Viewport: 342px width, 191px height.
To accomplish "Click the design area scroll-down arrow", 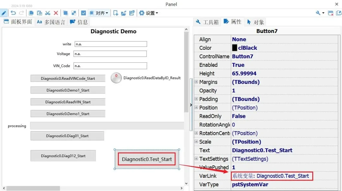I will [186, 183].
